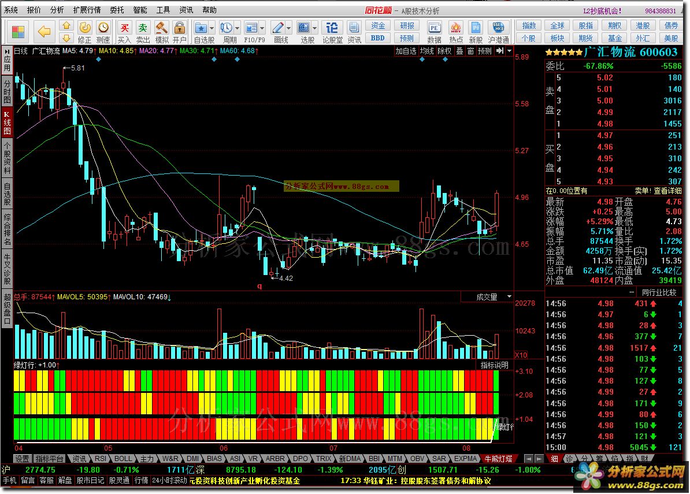Click the 股市日记 stock diary button

[90, 480]
